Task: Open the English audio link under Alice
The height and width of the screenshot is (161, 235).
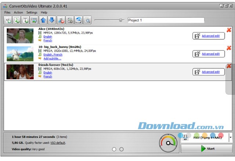Action: pos(48,37)
